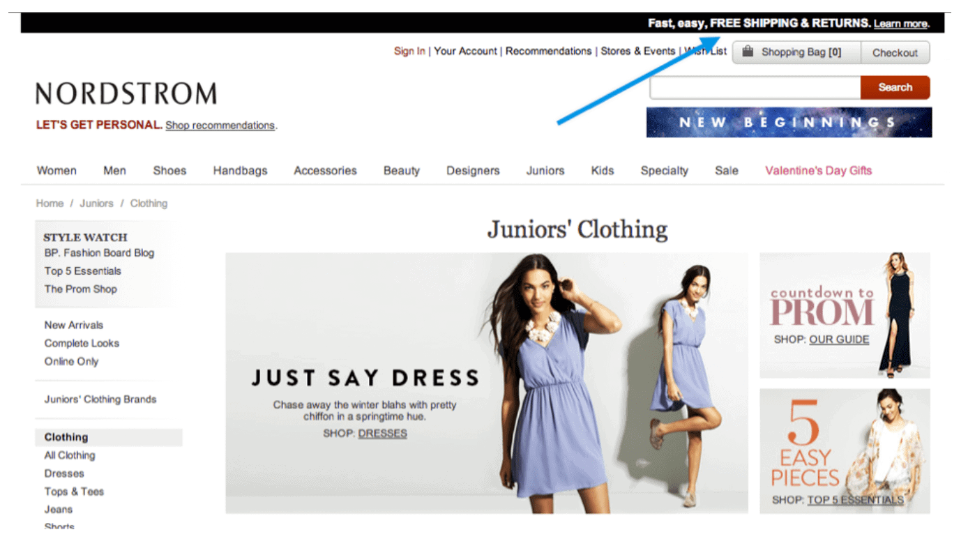Open the Juniors menu
The image size is (968, 548).
click(x=545, y=170)
